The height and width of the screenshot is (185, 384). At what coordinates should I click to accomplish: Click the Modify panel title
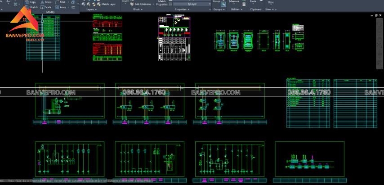(50, 12)
